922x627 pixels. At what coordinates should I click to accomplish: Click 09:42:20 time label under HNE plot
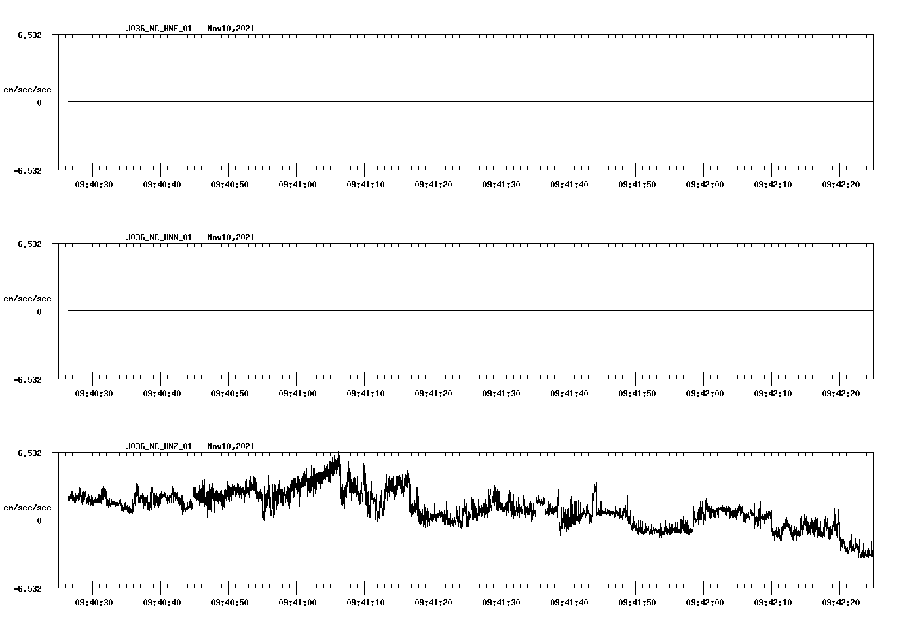[841, 185]
